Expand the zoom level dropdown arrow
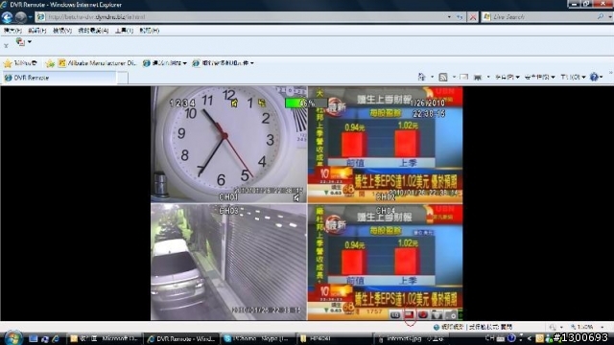Screen dimensions: 614x345 coord(602,328)
